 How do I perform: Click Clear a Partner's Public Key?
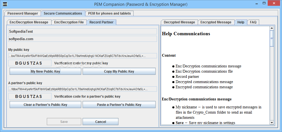pyautogui.click(x=45, y=105)
